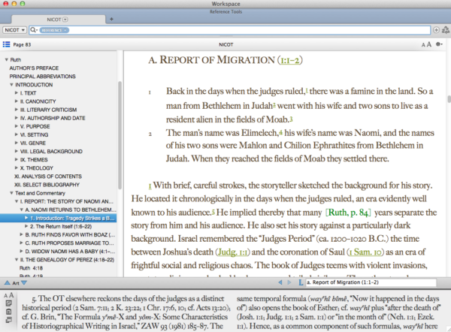451x332 pixels.
Task: Click the 'Page 83' label
Action: 22,44
